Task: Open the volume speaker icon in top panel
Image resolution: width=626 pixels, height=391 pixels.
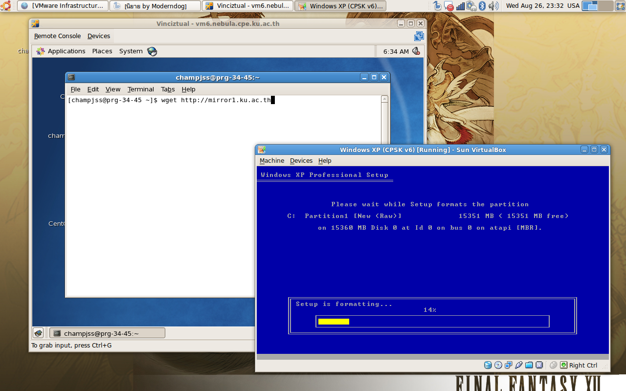Action: pos(493,6)
